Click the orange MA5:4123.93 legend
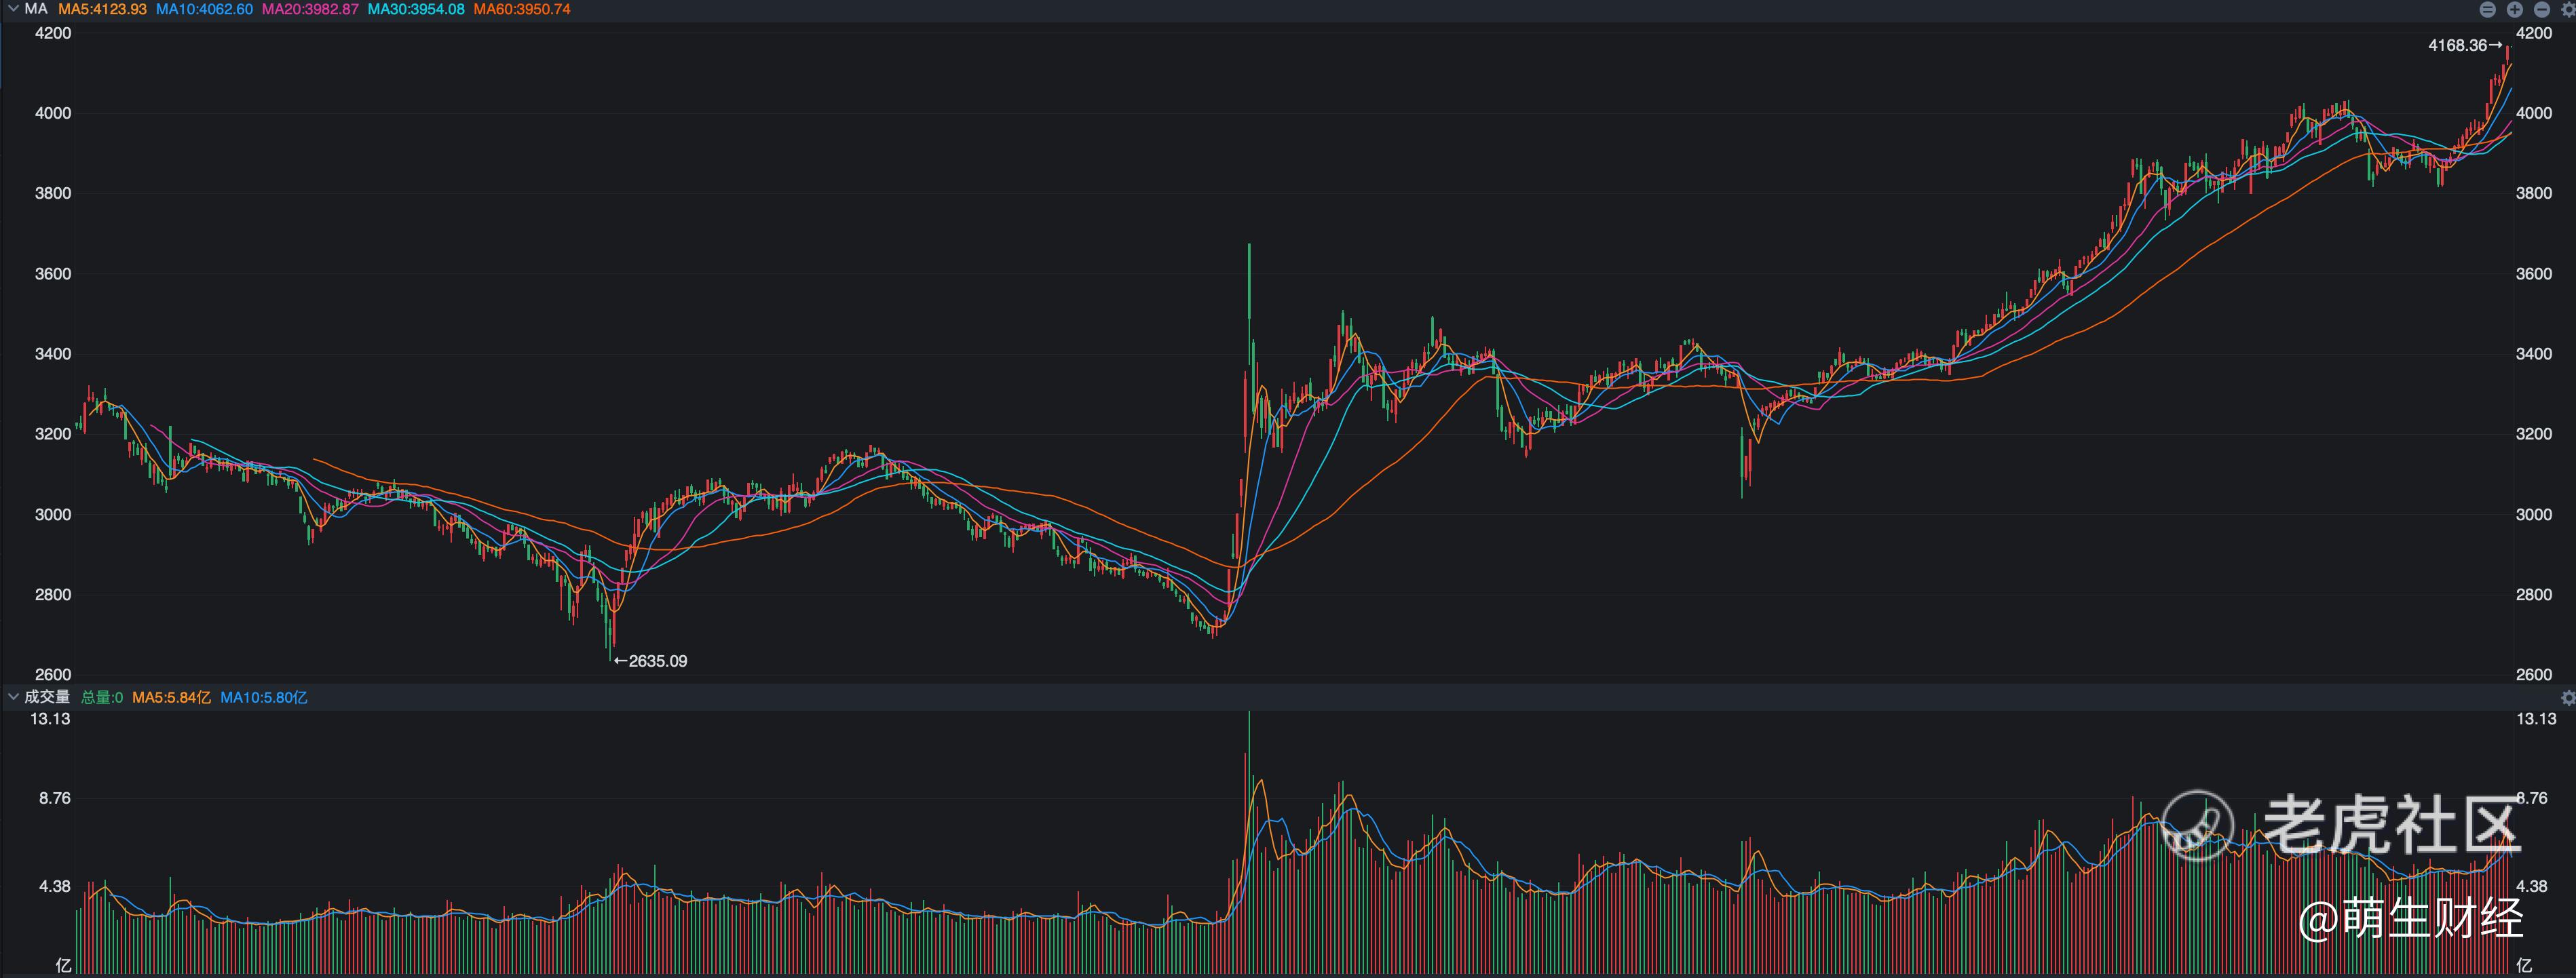Viewport: 2576px width, 978px height. point(102,9)
